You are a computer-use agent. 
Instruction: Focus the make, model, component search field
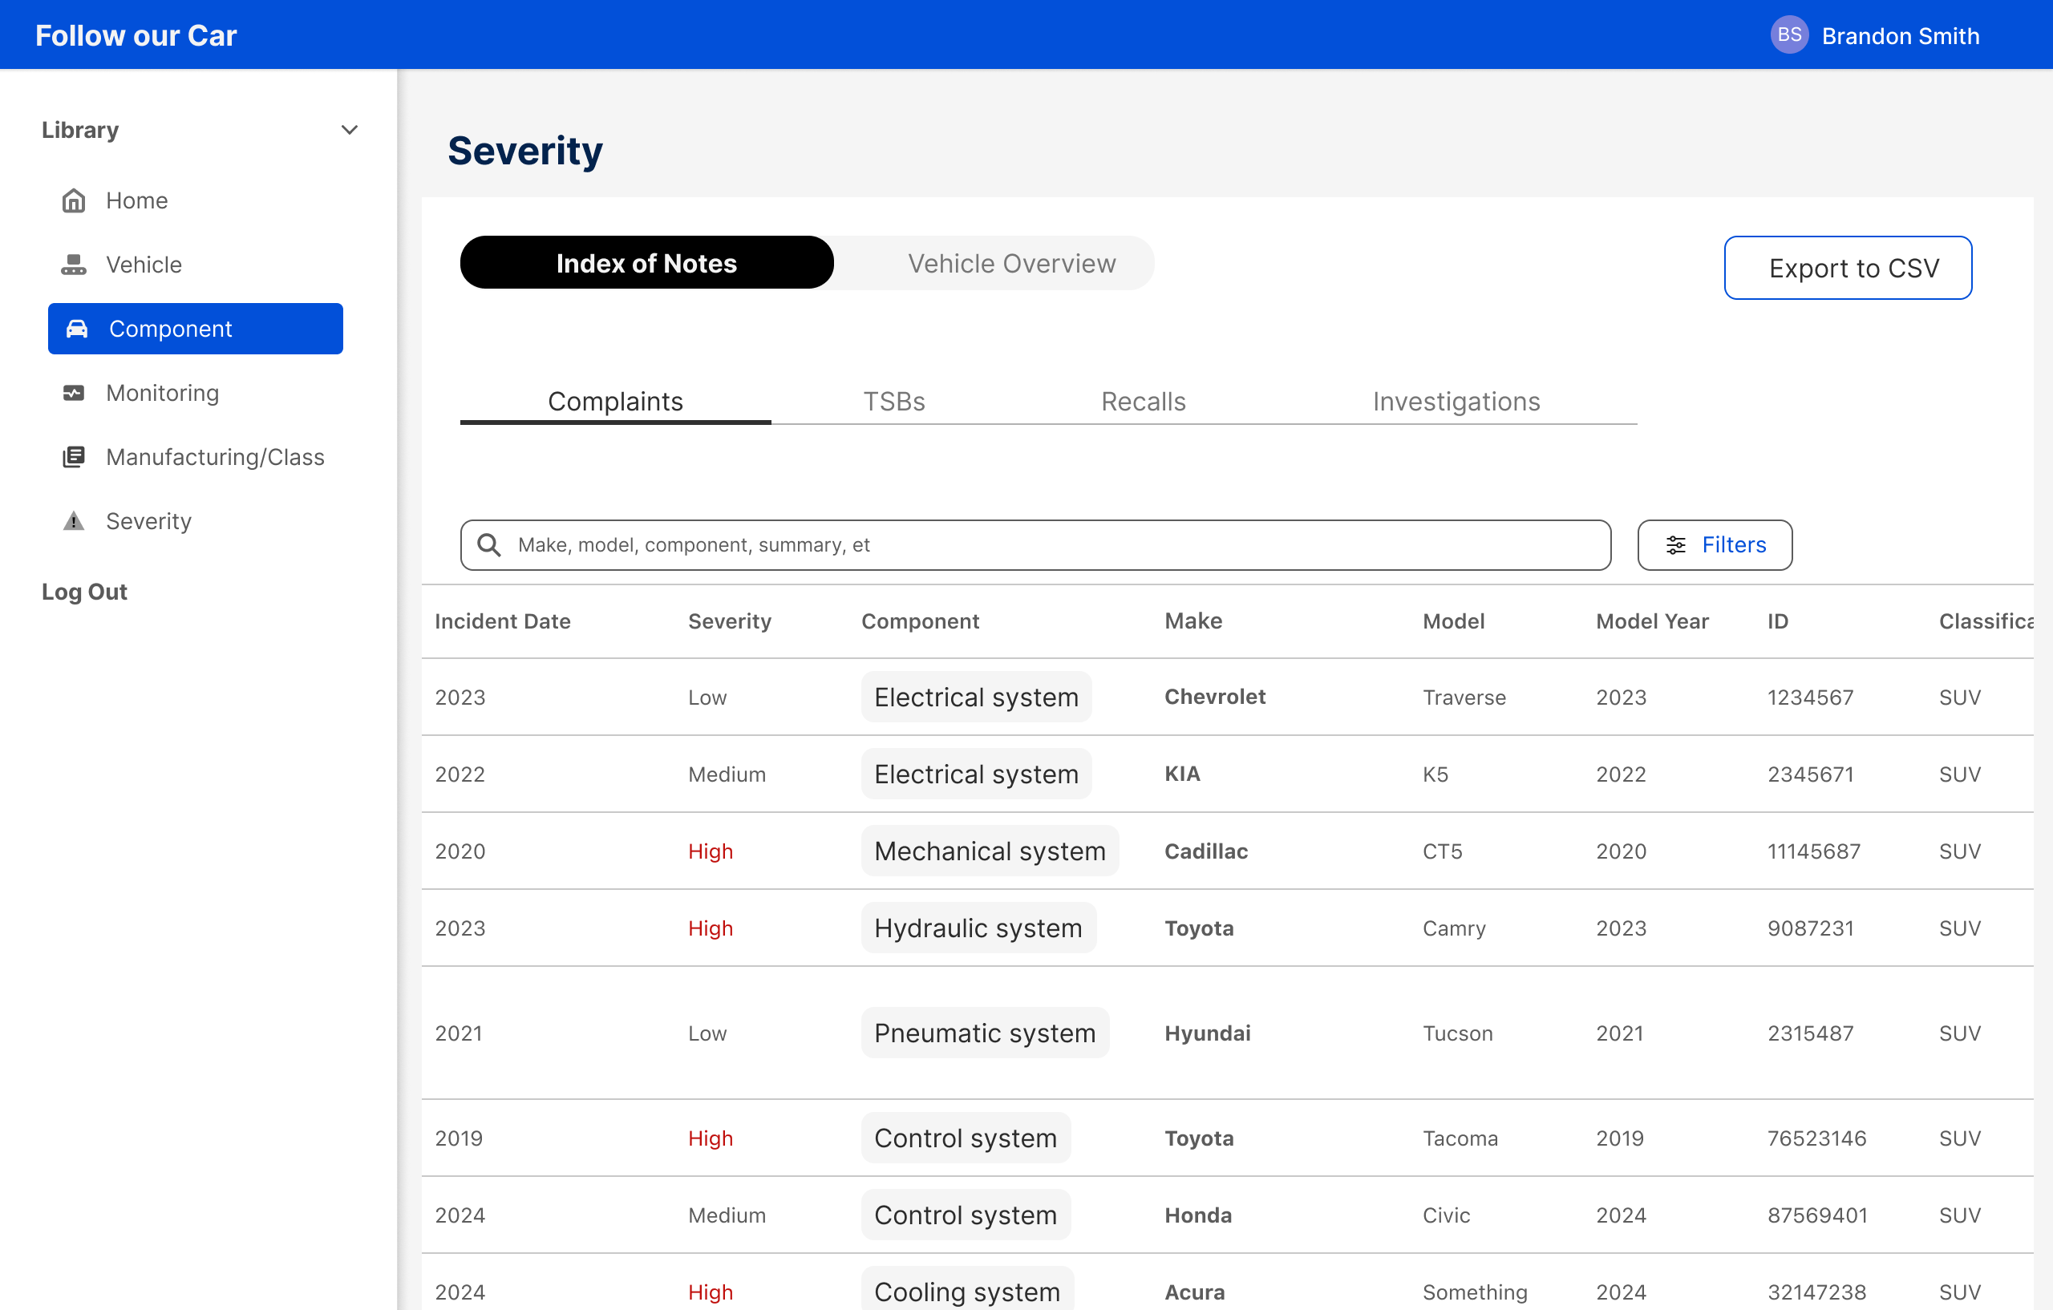click(x=1036, y=544)
